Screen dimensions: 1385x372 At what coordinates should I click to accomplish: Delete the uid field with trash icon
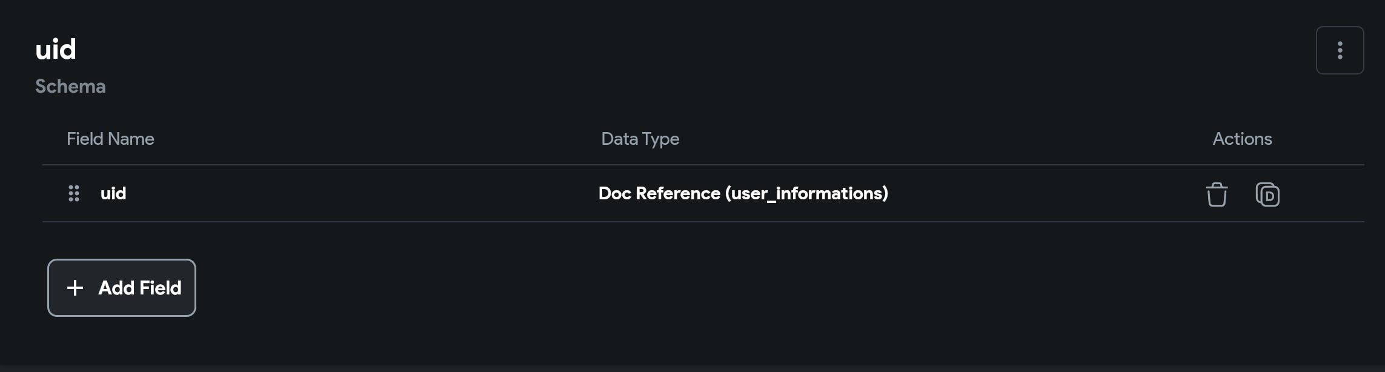[x=1217, y=194]
